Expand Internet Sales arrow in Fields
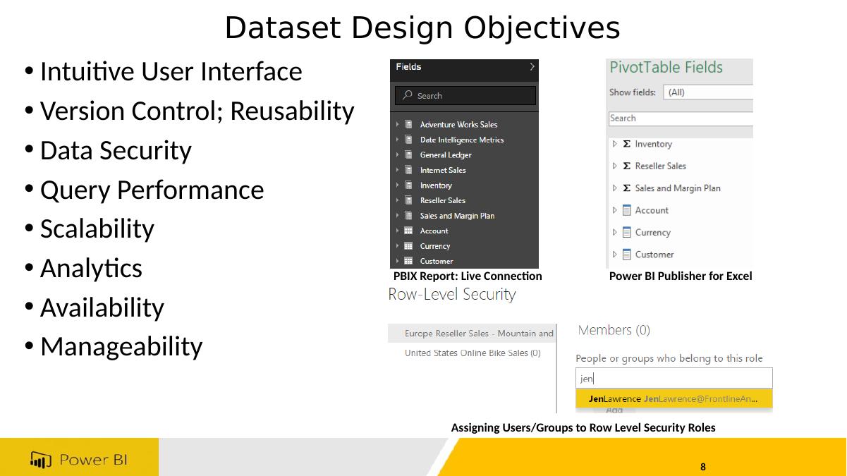The image size is (847, 476). click(x=398, y=170)
